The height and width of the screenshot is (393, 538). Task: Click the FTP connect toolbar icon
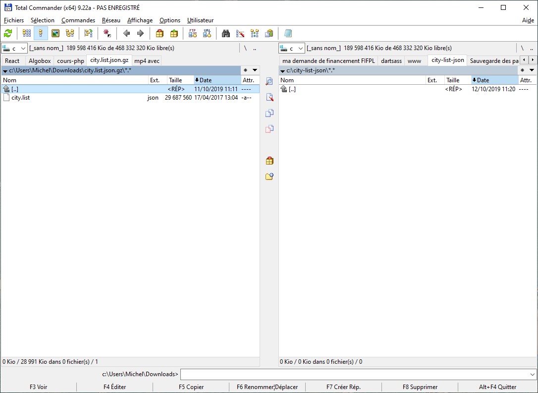point(193,33)
